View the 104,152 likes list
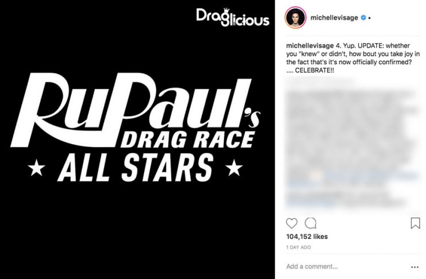 [x=307, y=237]
